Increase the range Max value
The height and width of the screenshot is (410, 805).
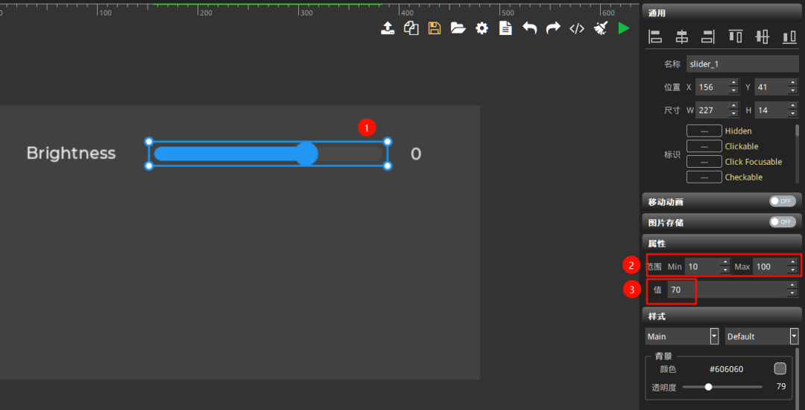click(793, 262)
